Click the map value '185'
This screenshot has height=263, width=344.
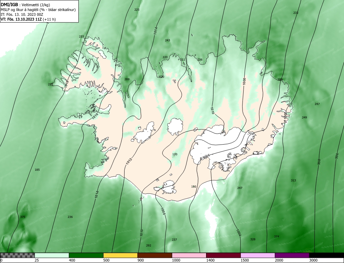[37, 170]
